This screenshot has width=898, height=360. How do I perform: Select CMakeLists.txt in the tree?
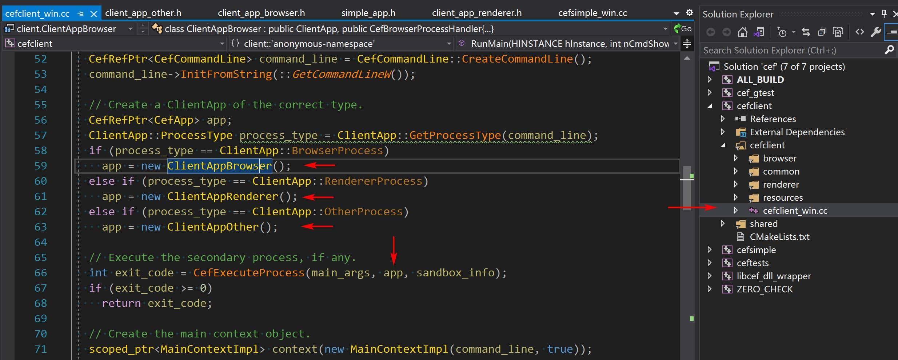pos(779,237)
